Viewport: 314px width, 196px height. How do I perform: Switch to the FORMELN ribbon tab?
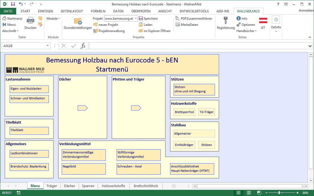tap(98, 11)
